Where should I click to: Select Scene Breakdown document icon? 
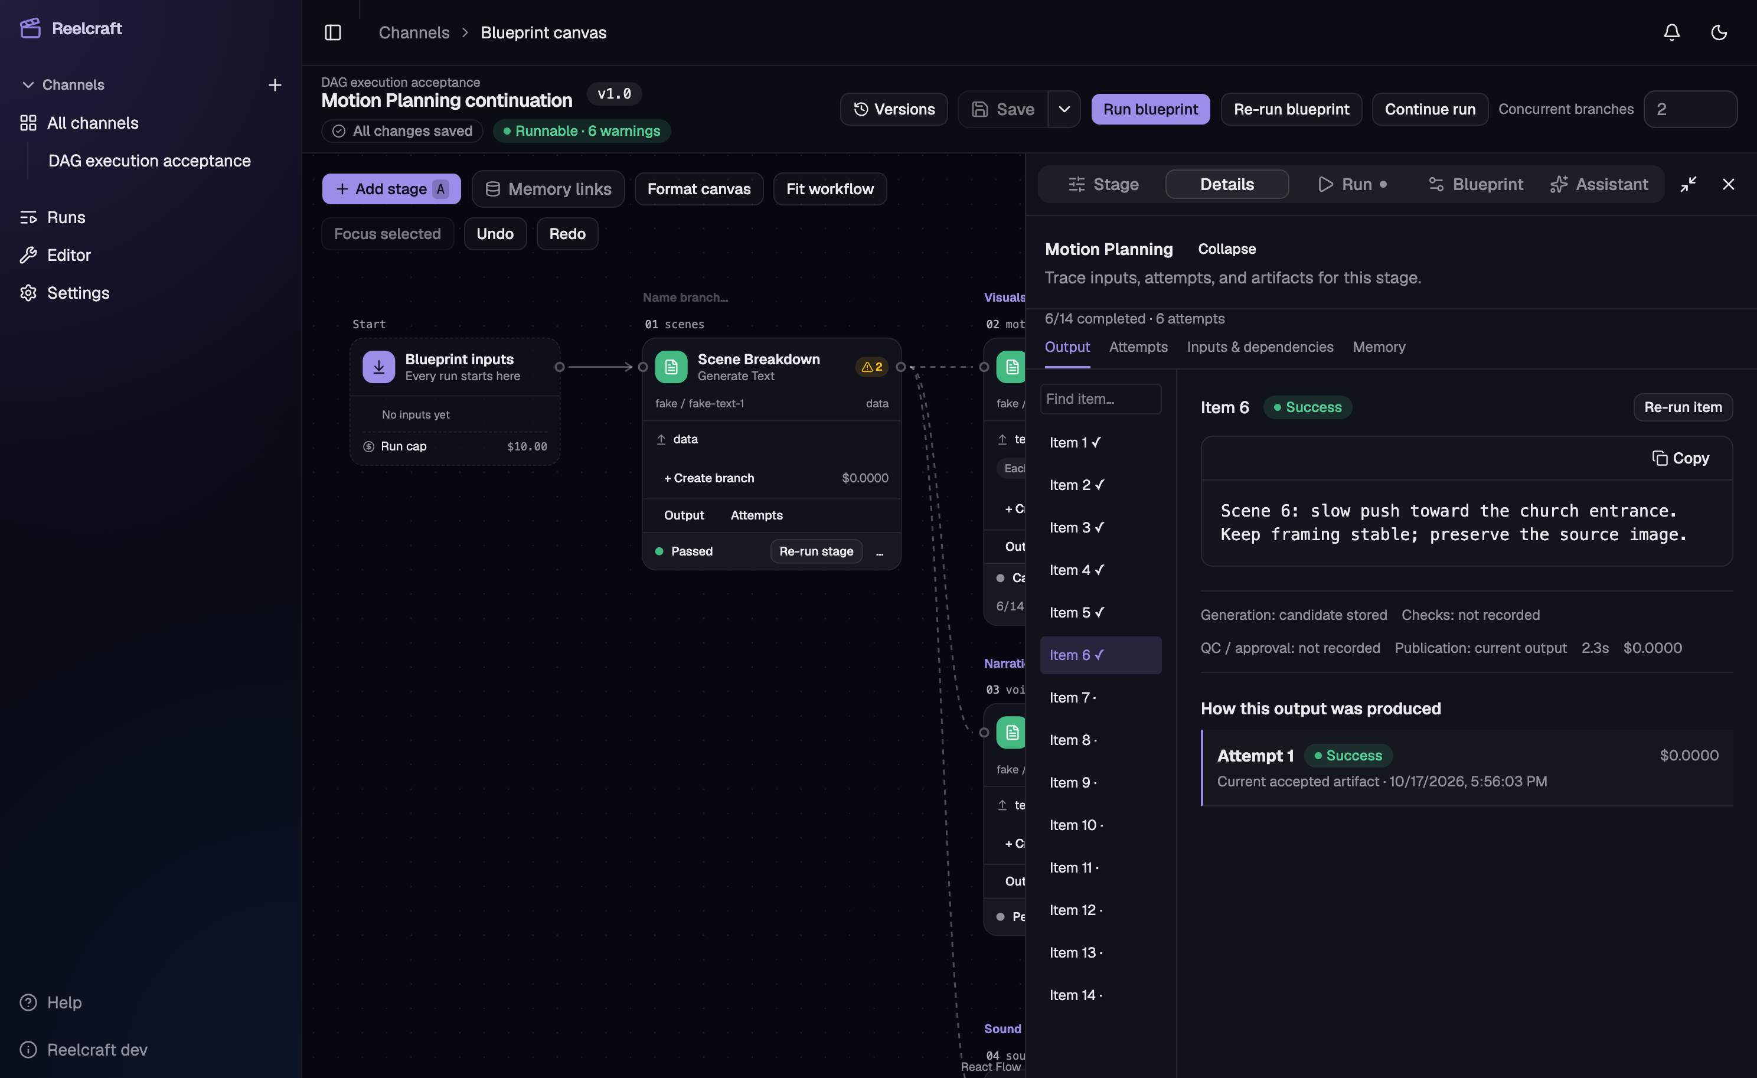[671, 367]
